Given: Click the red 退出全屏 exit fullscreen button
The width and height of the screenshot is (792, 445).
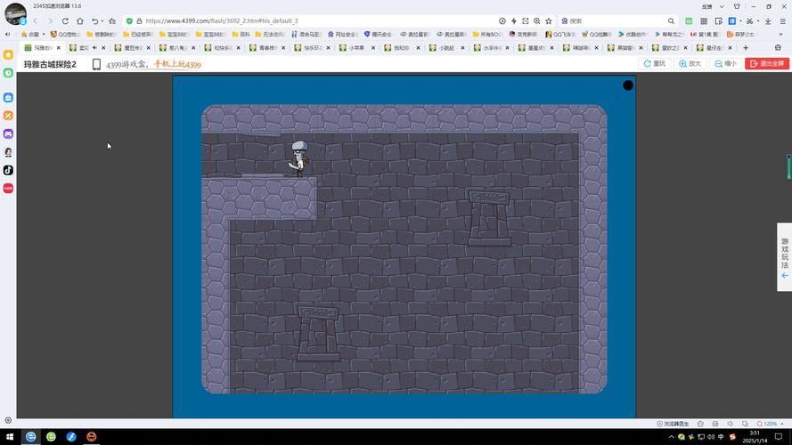Looking at the screenshot, I should pos(767,63).
